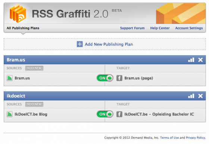Viewport: 209px width, 144px height.
Task: Select the Bram.us (page) target name
Action: 138,78
